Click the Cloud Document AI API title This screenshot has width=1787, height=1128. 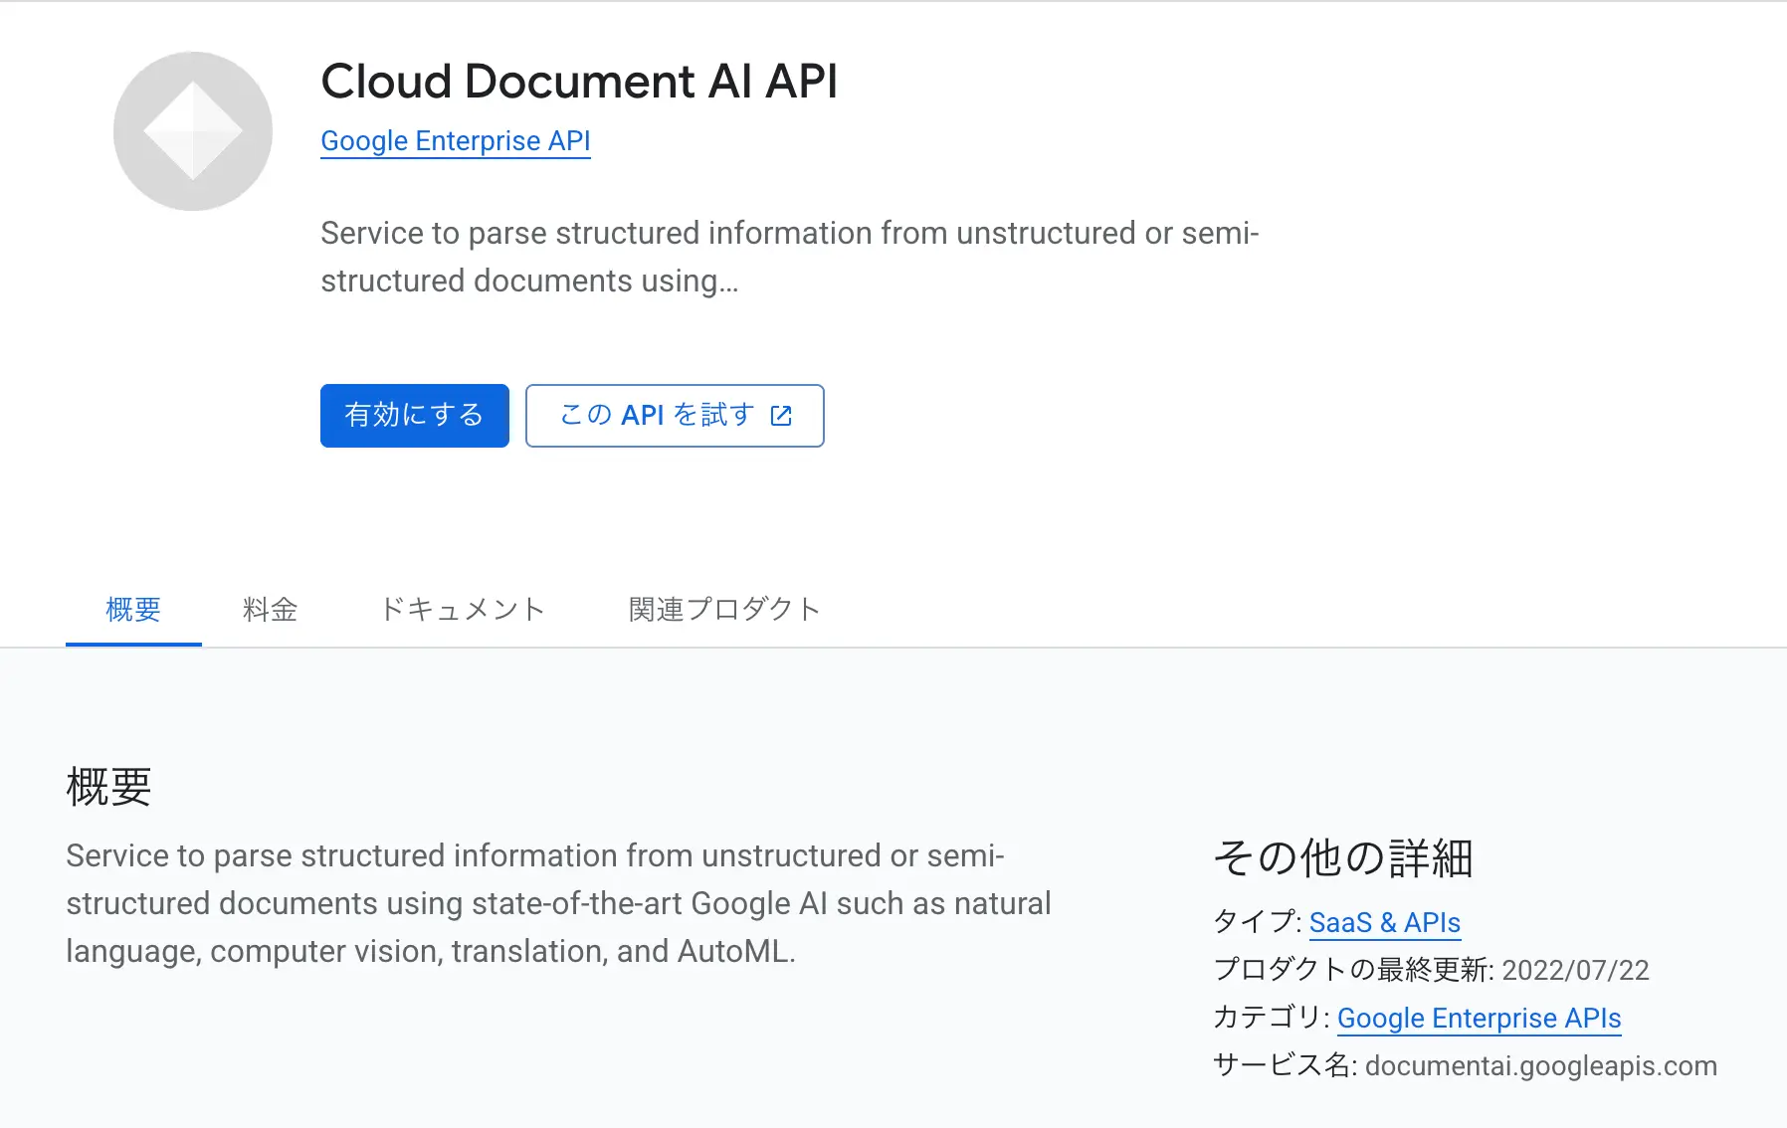pos(579,82)
